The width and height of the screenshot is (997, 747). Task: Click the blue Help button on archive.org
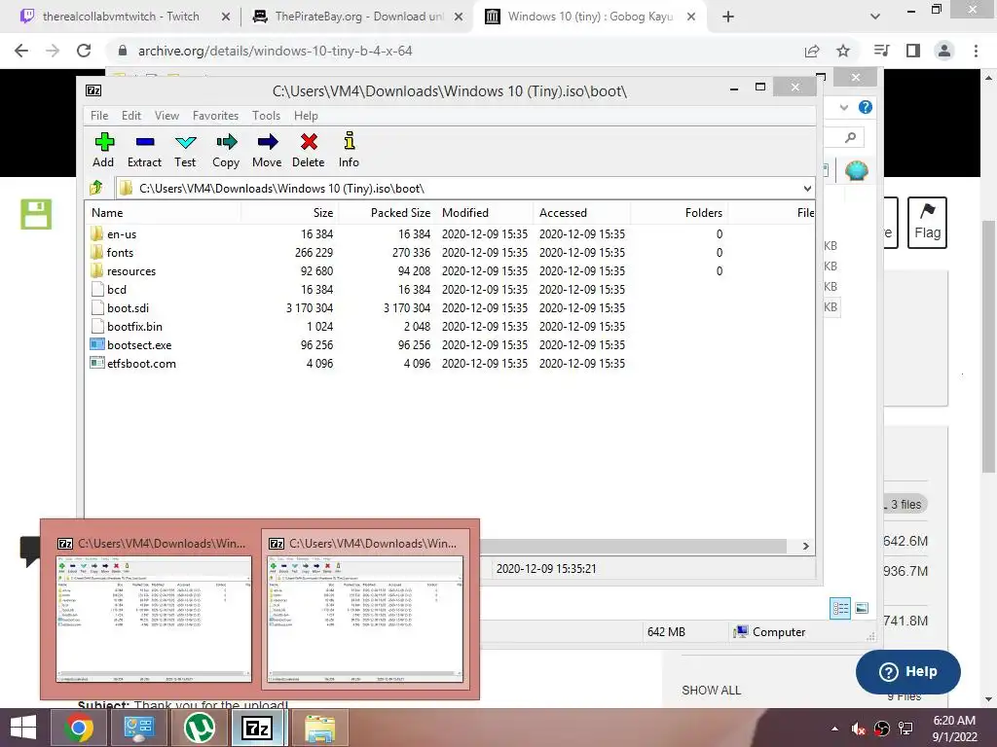[x=908, y=671]
